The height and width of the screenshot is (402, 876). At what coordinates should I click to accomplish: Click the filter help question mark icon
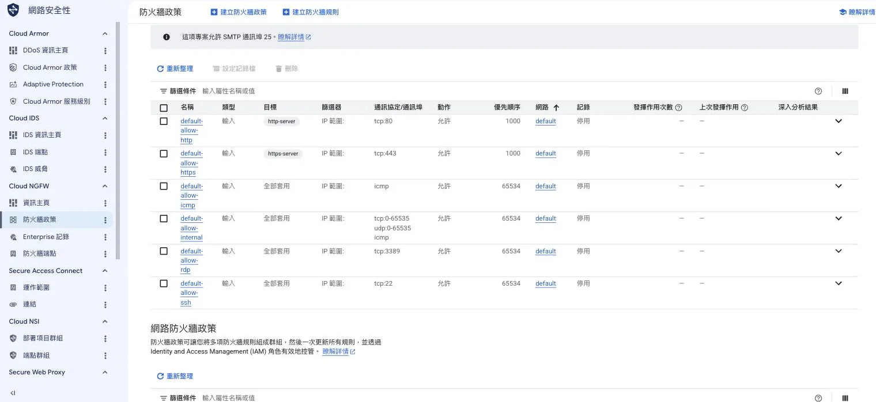click(x=818, y=91)
